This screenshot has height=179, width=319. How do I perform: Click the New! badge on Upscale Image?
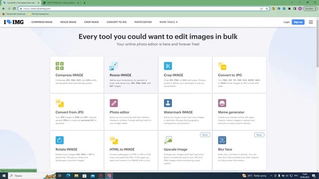pyautogui.click(x=205, y=135)
